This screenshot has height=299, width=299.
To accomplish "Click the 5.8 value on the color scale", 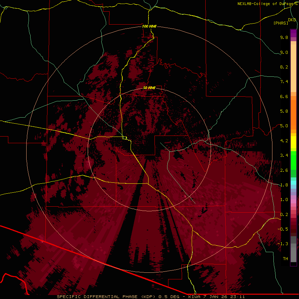I will [284, 111].
